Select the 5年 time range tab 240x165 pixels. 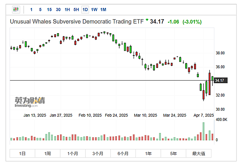point(174,153)
